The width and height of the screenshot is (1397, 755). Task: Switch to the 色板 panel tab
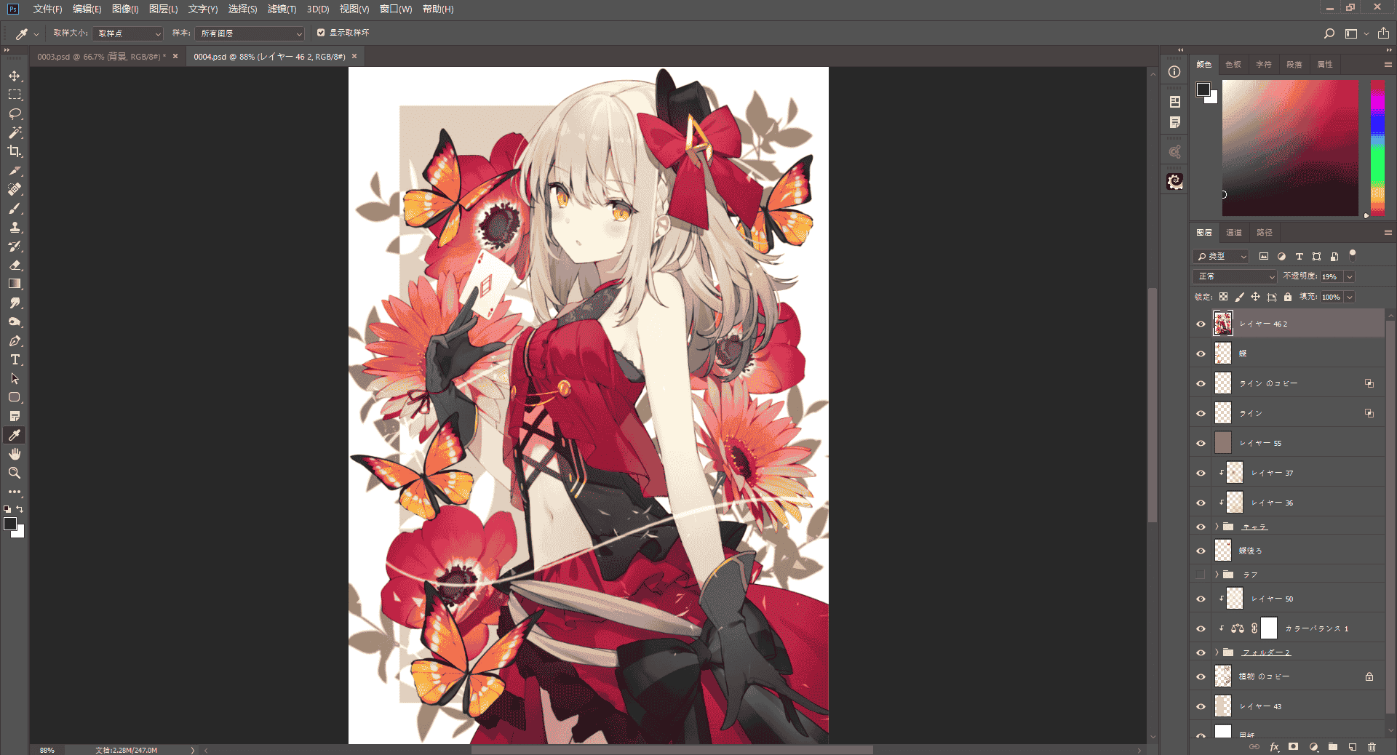(1233, 65)
